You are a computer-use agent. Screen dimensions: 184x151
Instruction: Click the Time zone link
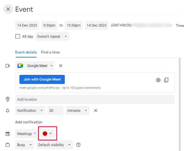tap(180, 25)
